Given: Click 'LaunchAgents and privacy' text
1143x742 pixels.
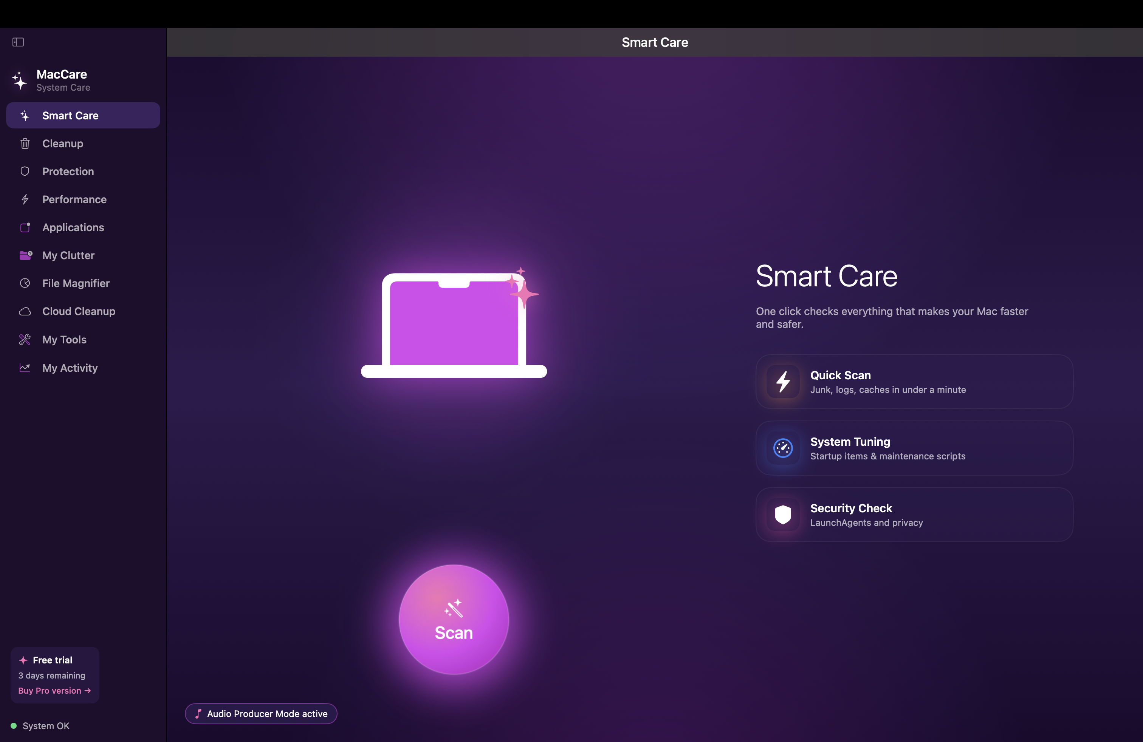Looking at the screenshot, I should [866, 522].
